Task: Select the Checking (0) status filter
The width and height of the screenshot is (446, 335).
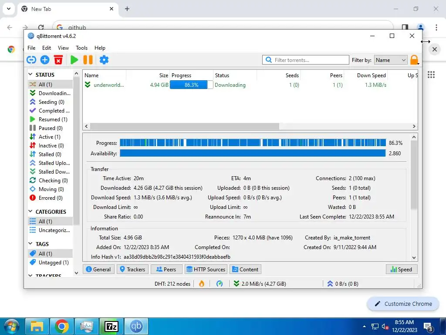Action: [50, 180]
